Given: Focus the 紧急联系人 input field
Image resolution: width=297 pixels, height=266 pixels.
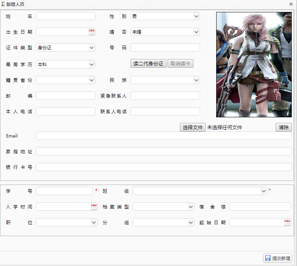Looking at the screenshot, I should point(165,96).
